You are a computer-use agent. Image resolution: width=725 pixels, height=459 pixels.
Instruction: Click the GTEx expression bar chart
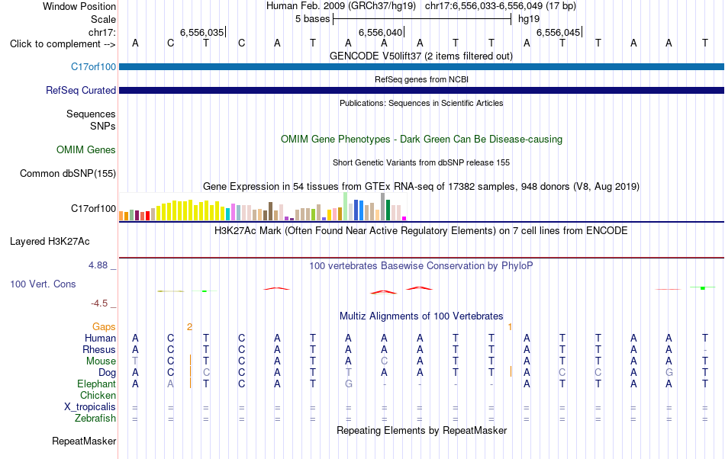(263, 207)
